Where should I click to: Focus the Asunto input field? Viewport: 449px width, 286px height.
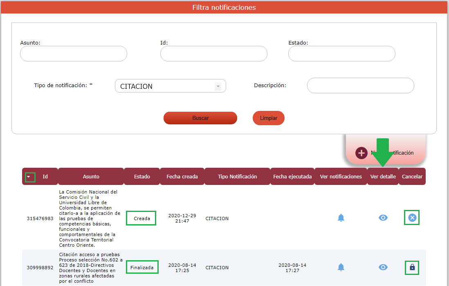pyautogui.click(x=74, y=54)
